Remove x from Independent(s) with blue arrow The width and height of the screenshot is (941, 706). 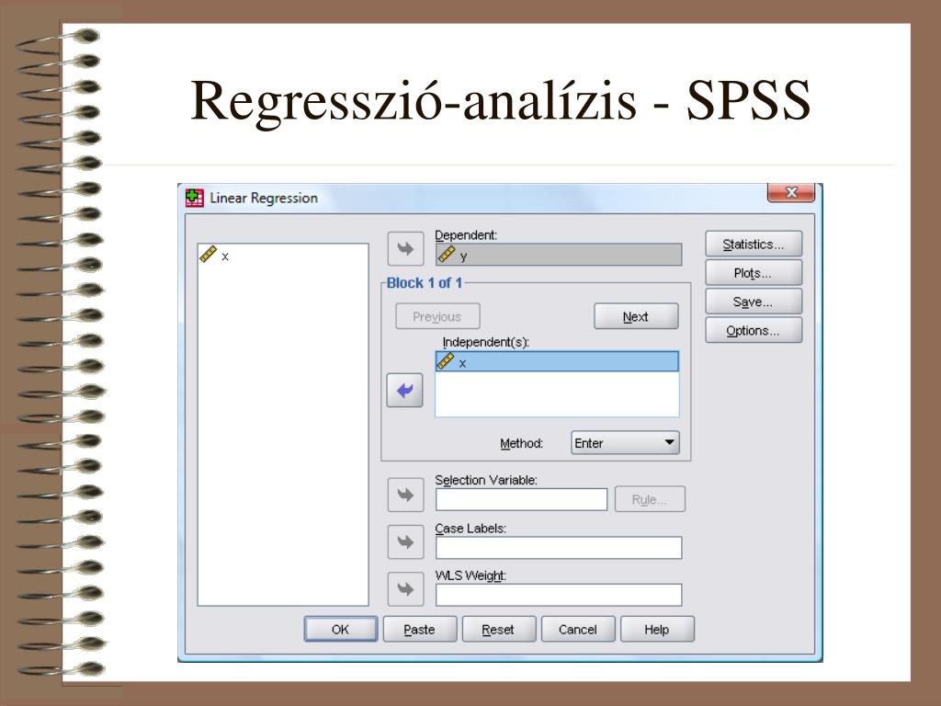point(405,390)
